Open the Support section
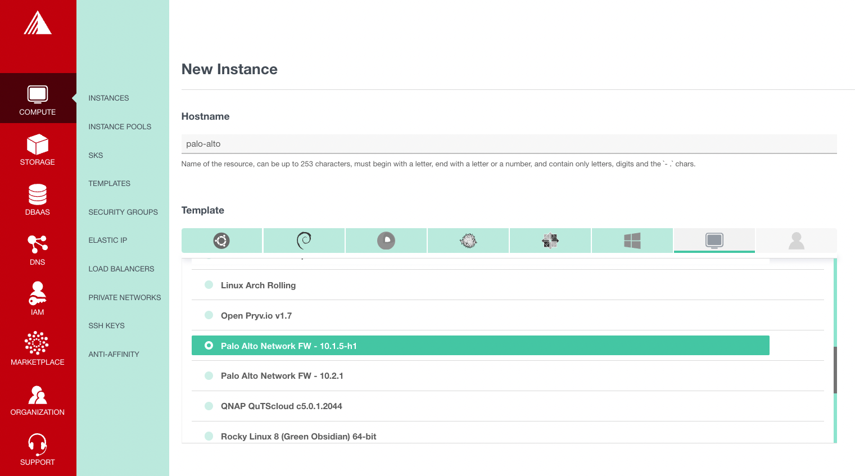 click(x=38, y=448)
